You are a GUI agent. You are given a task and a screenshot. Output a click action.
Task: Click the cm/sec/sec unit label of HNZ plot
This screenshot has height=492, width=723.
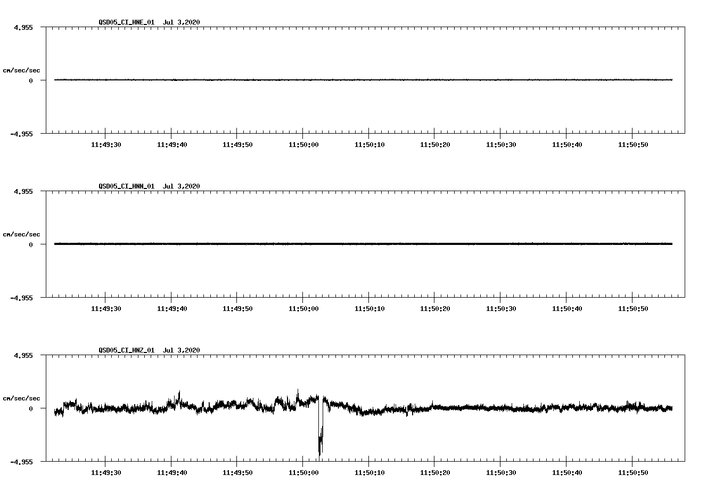21,398
